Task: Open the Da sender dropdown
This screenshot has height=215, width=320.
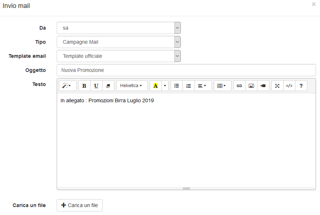Action: tap(118, 28)
